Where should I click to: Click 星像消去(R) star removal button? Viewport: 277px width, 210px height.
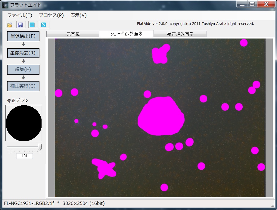(x=23, y=53)
